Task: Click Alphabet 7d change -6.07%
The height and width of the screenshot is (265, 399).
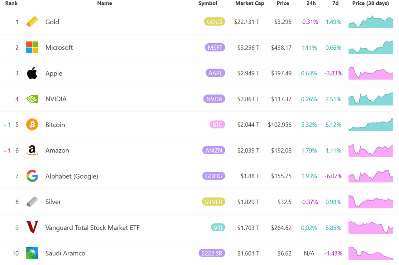Action: (333, 176)
